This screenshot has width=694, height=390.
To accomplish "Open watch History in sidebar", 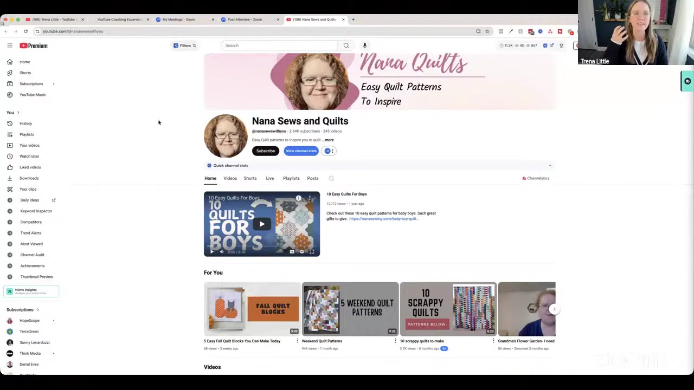I will [x=25, y=123].
